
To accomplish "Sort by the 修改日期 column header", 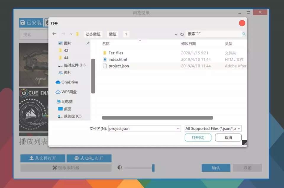I will pos(188,44).
